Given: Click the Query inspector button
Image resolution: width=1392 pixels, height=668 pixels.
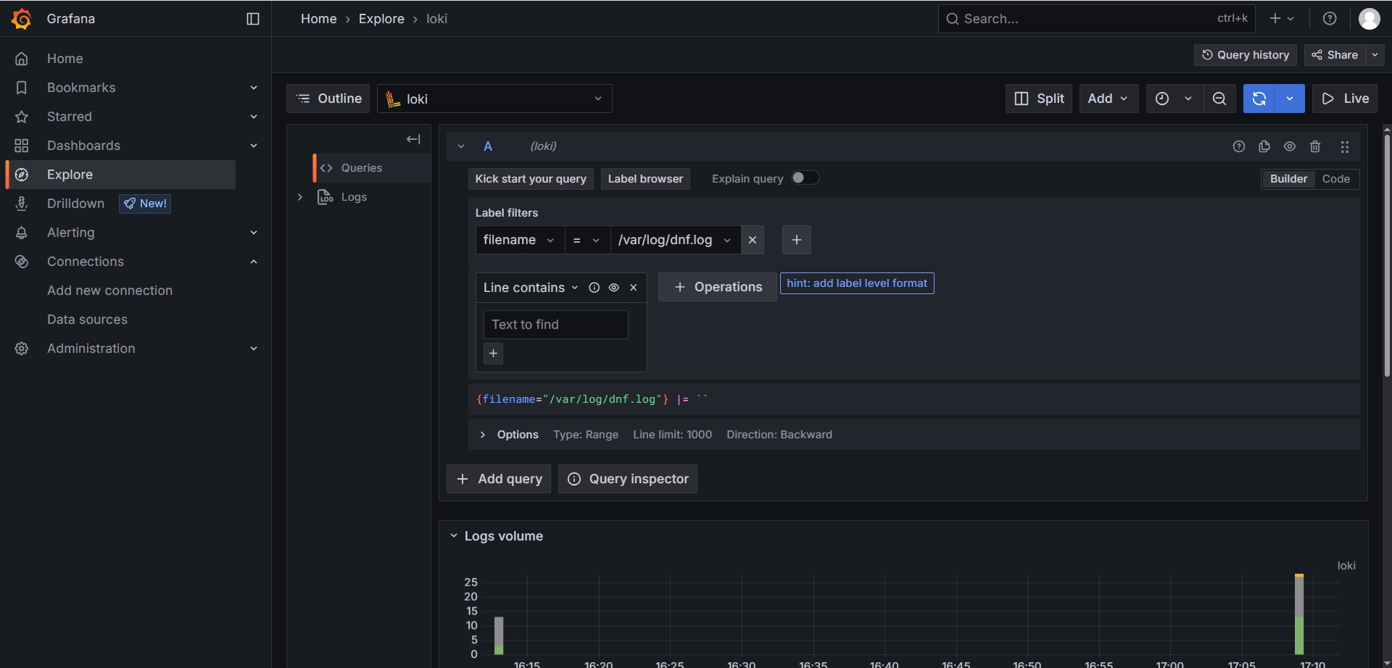Looking at the screenshot, I should pos(628,479).
